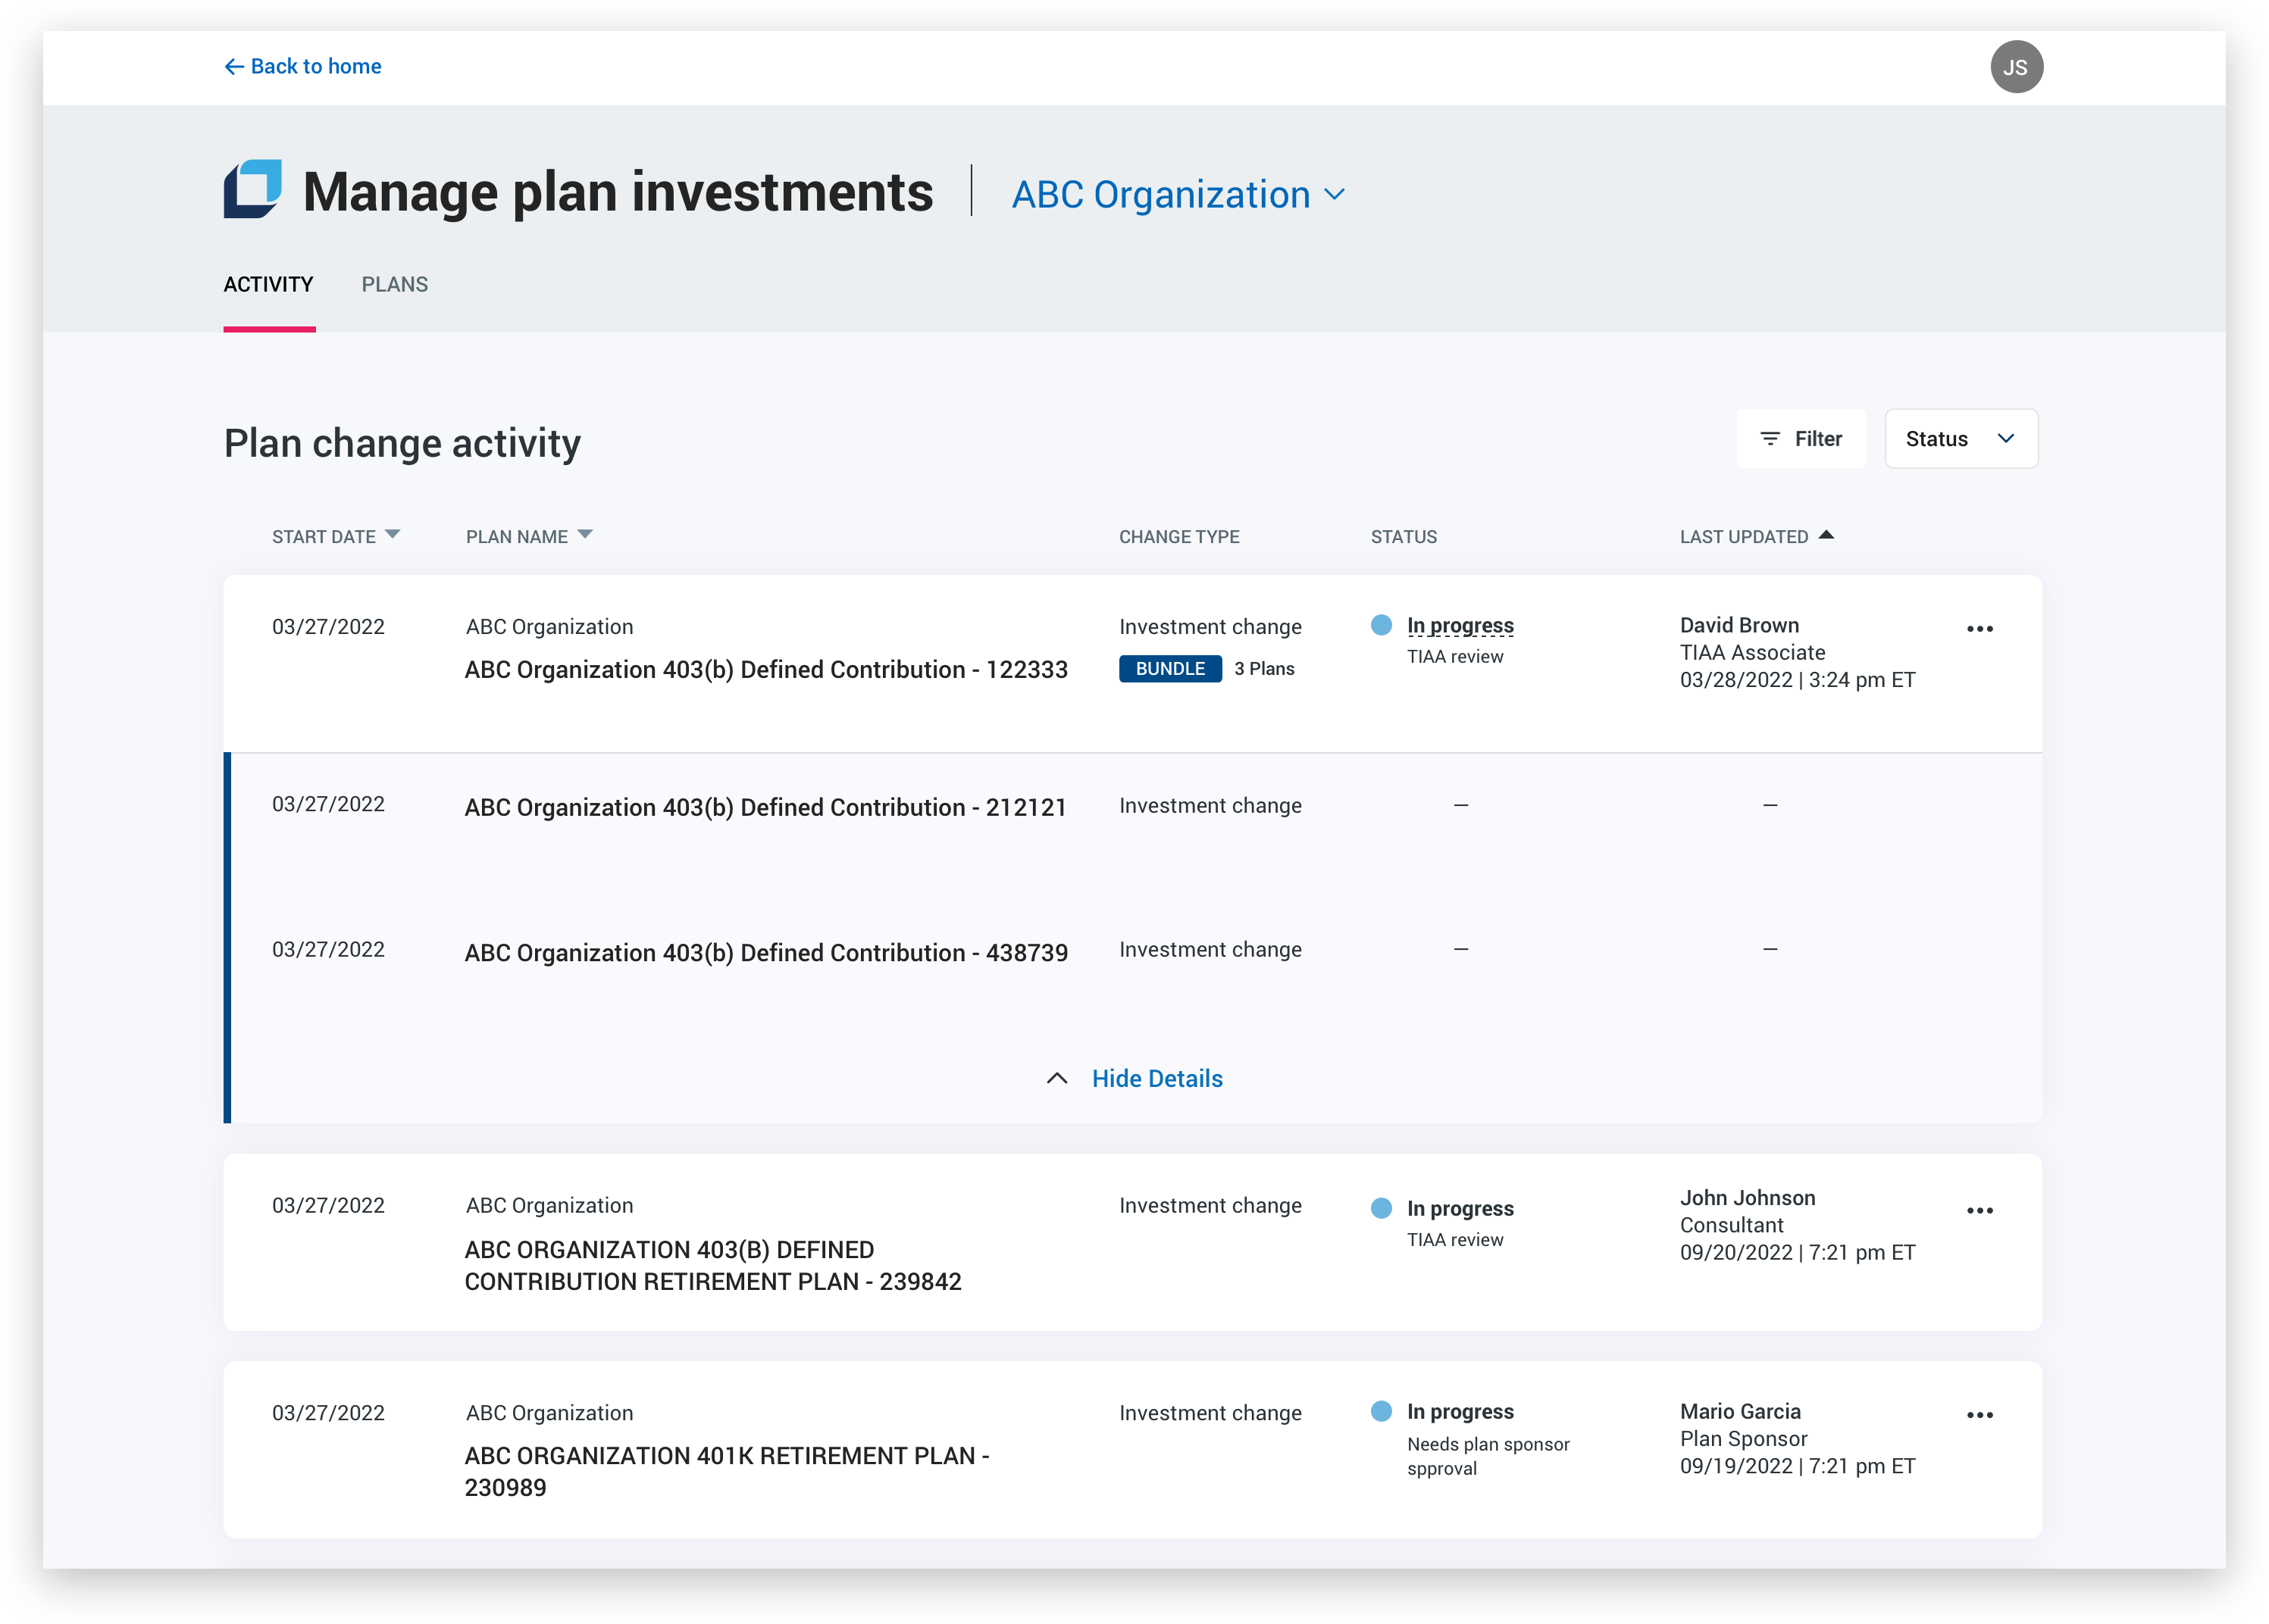
Task: Collapse bundle with Hide Details link
Action: point(1156,1078)
